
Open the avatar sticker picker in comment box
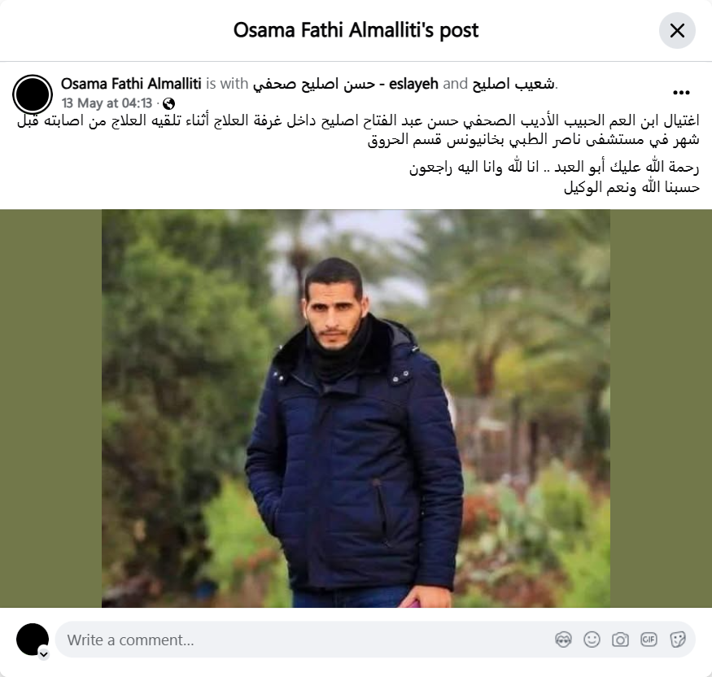click(564, 640)
